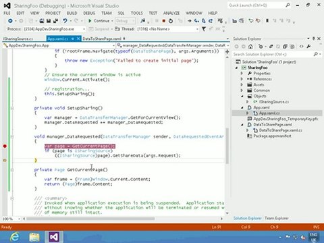Click Collapse All in Solution Explorer
Viewport: 324px width, 243px height.
[285, 47]
